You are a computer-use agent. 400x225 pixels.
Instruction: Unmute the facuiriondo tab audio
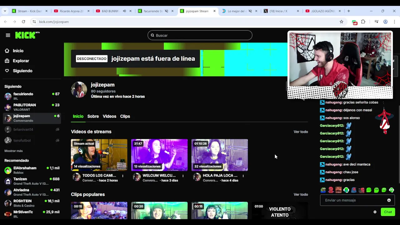point(167,11)
